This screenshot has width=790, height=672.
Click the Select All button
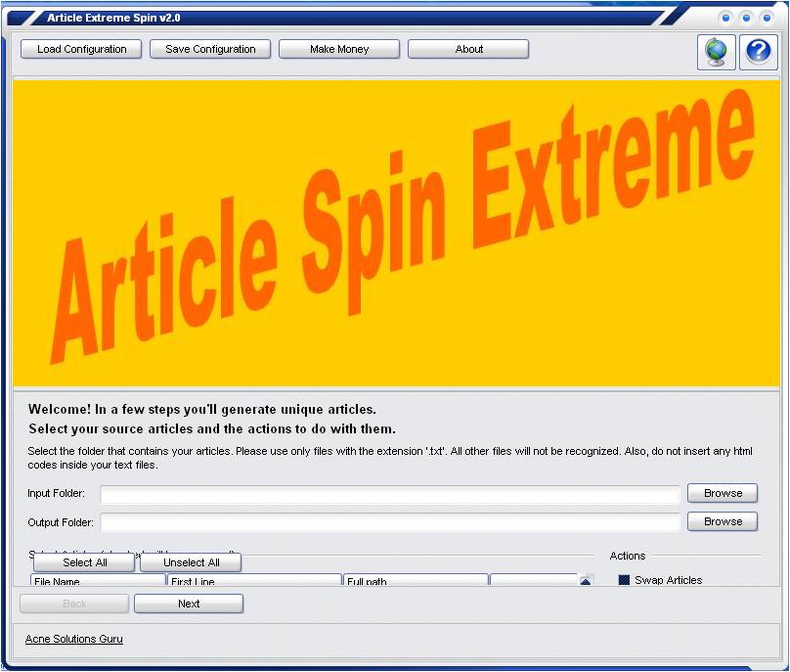click(84, 562)
